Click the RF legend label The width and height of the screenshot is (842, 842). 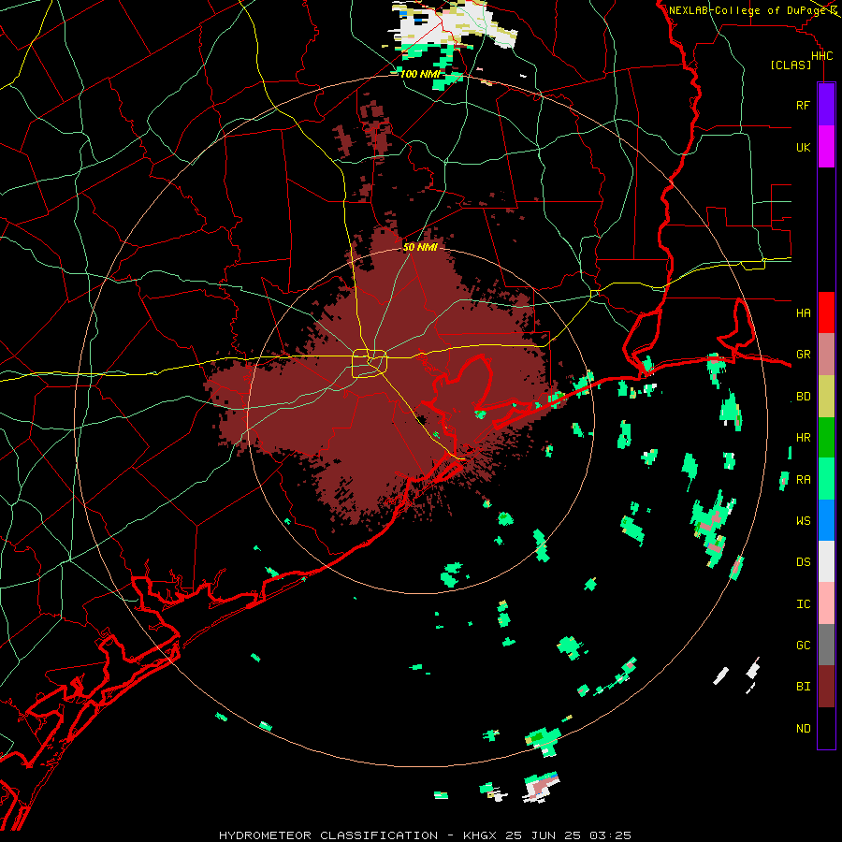point(803,105)
